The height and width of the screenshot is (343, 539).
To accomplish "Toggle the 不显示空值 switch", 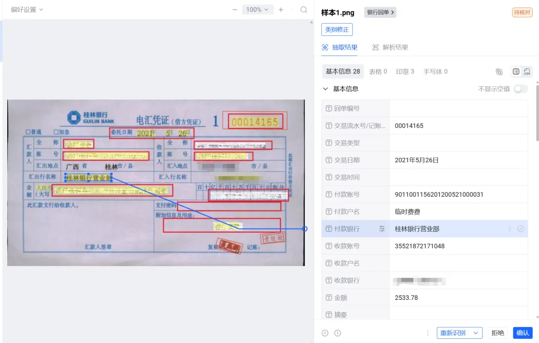I will pos(521,89).
